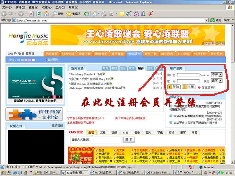Click the vertical scrollbar down arrow
This screenshot has height=176, width=235.
(x=232, y=162)
